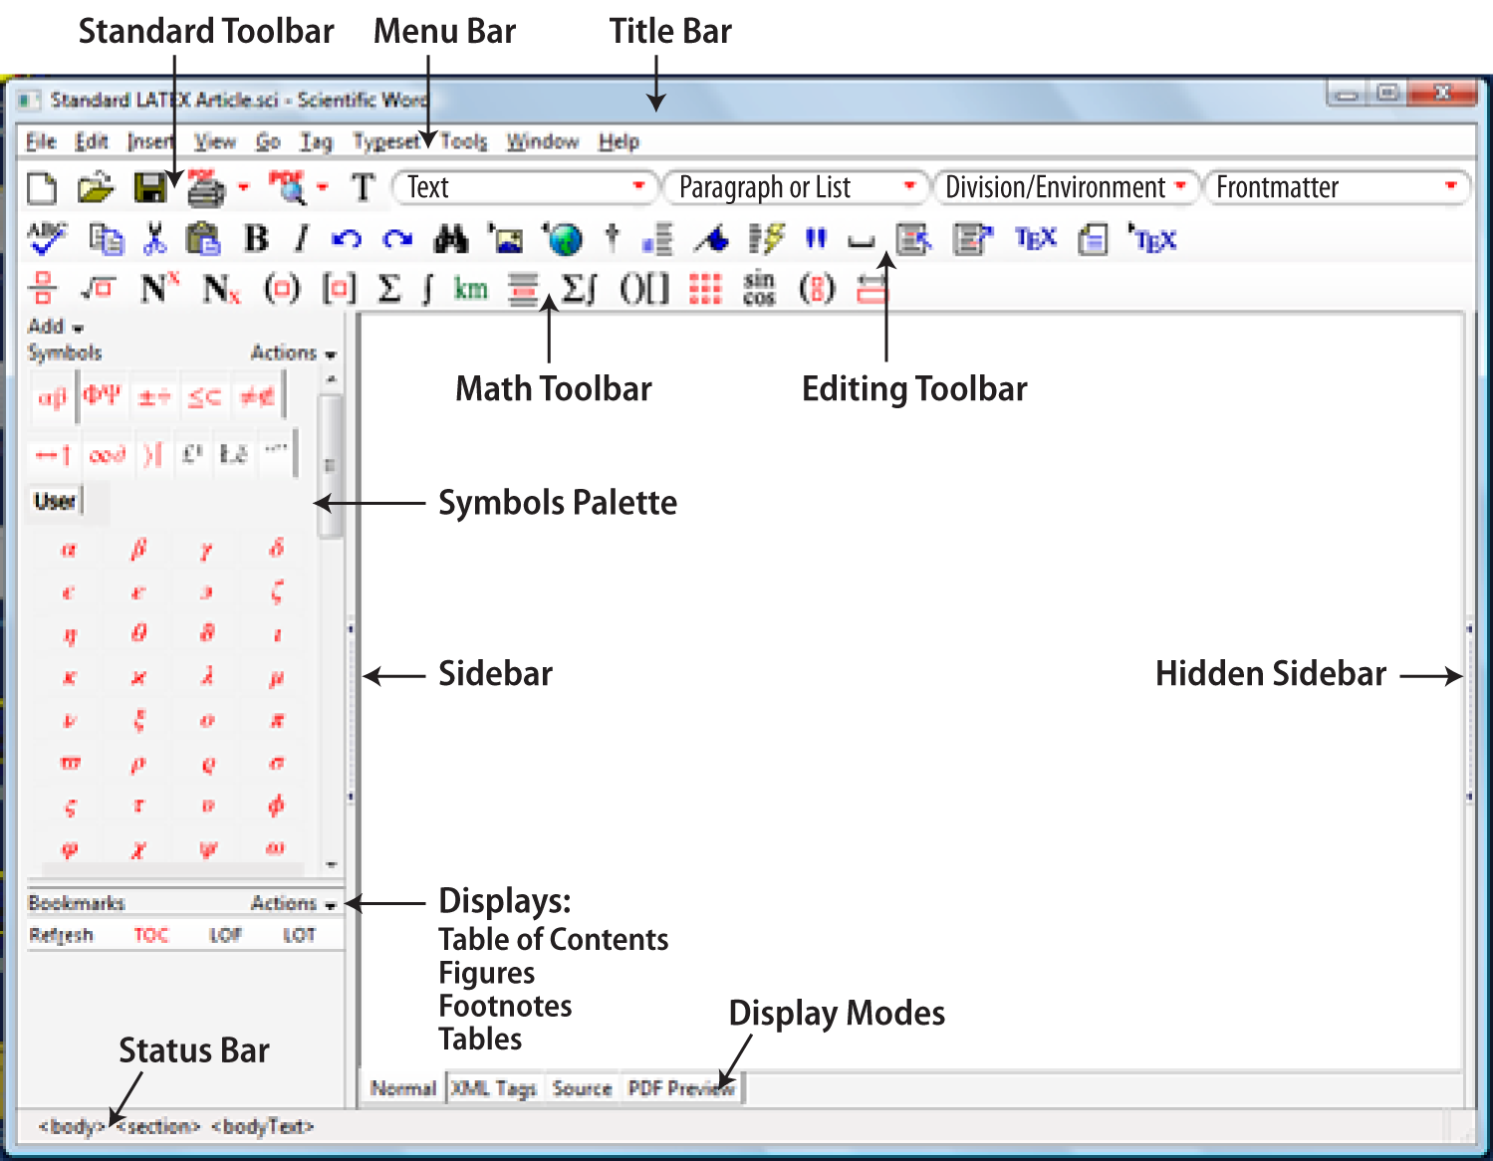Insert a math name with the sin cos icon
Screen dimensions: 1493x1161
(759, 289)
